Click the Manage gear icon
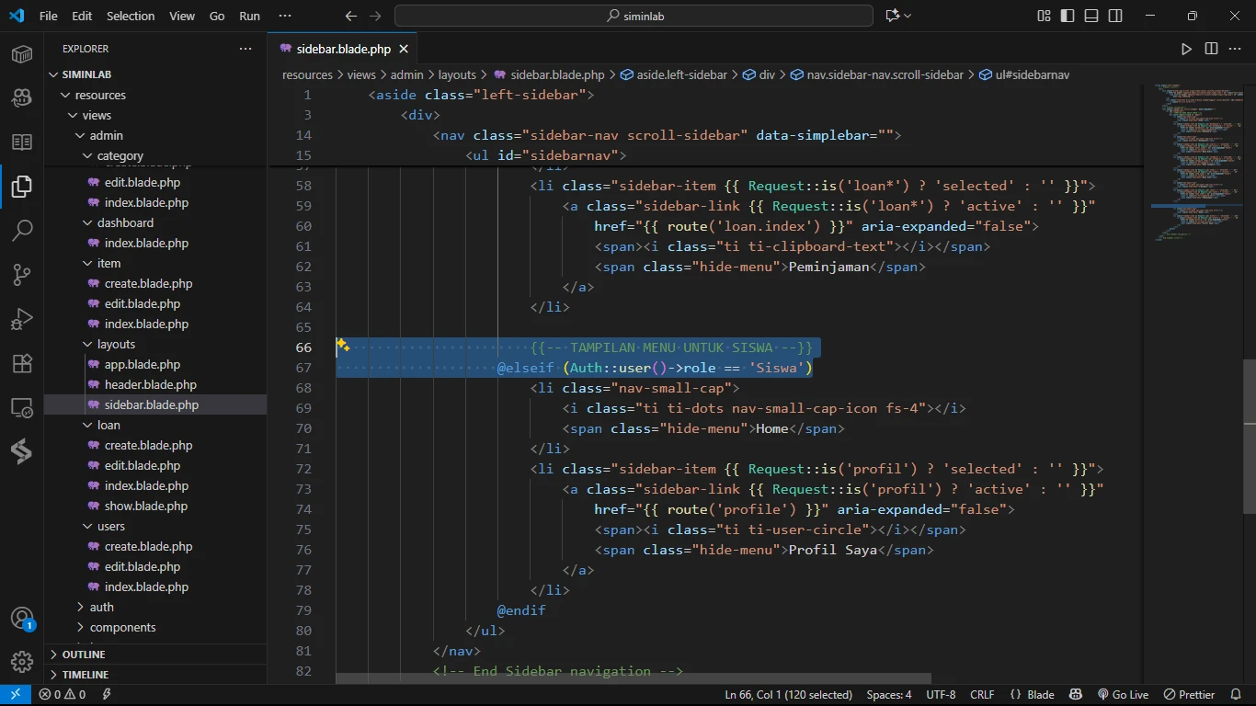This screenshot has width=1256, height=706. pos(22,661)
